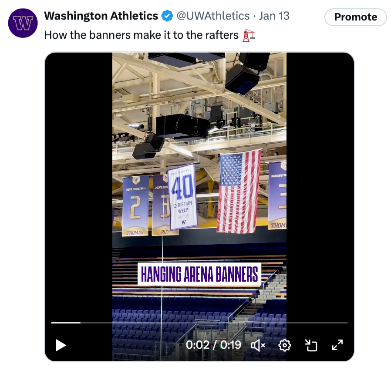Visit the @UWAthletics handle link
Image resolution: width=391 pixels, height=370 pixels.
[212, 17]
